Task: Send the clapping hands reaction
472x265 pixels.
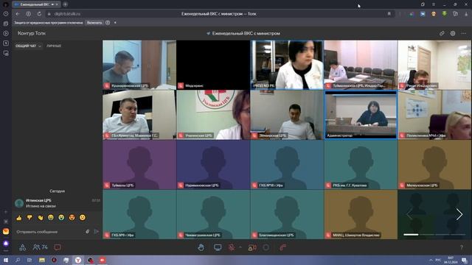Action: [40, 218]
